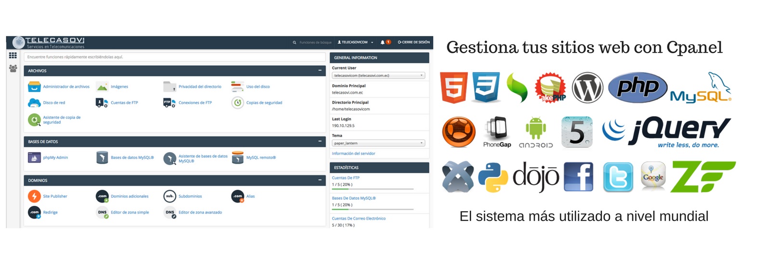
Task: Open the Privacidad del directorio folder icon
Action: [170, 87]
